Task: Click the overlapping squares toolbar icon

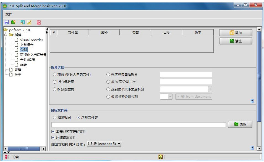Action: [23, 22]
